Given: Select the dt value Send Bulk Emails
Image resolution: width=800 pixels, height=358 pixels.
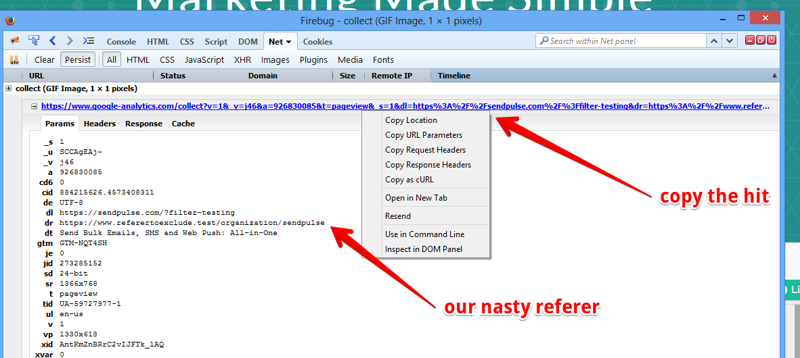Looking at the screenshot, I should pyautogui.click(x=168, y=233).
